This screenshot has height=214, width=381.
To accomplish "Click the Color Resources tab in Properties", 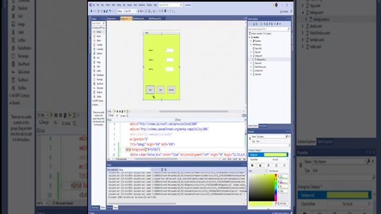I will (x=274, y=171).
